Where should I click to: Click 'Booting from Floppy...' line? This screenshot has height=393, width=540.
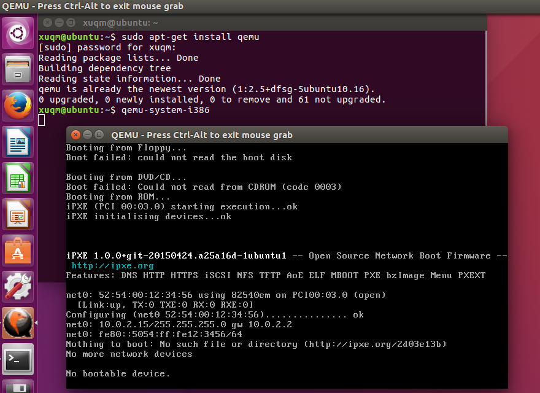tap(126, 148)
